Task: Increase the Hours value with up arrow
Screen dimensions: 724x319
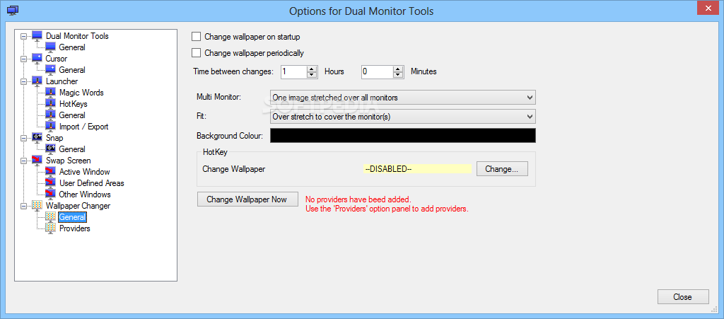Action: click(x=312, y=69)
